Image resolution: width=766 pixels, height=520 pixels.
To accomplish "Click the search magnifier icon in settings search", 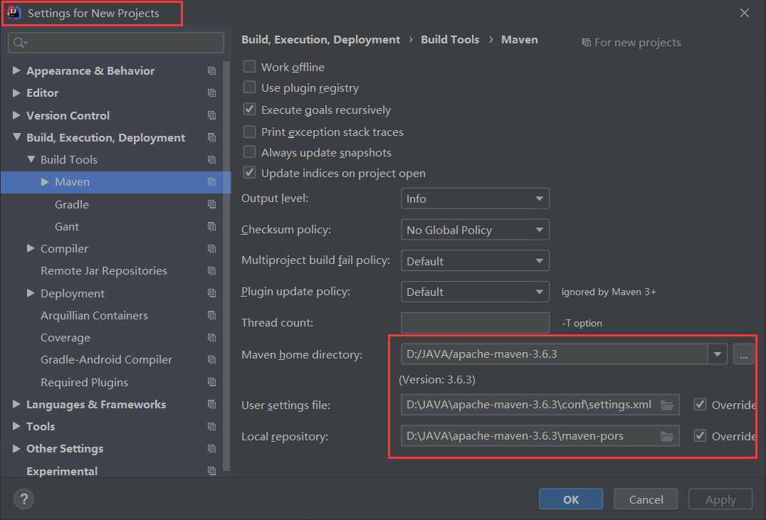I will [x=19, y=43].
